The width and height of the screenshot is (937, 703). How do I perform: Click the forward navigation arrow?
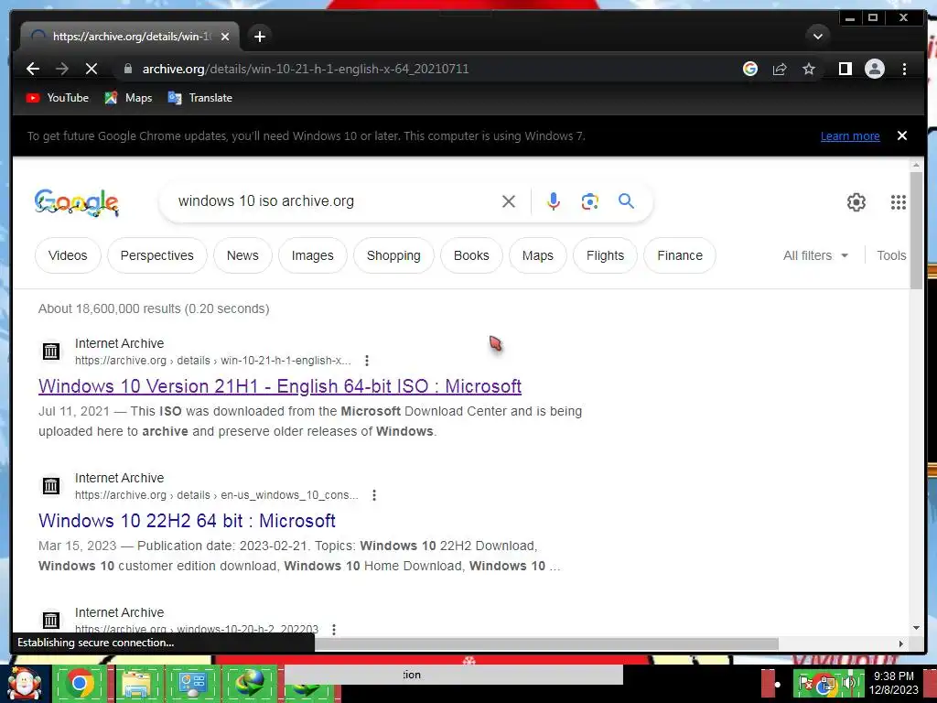click(x=62, y=69)
